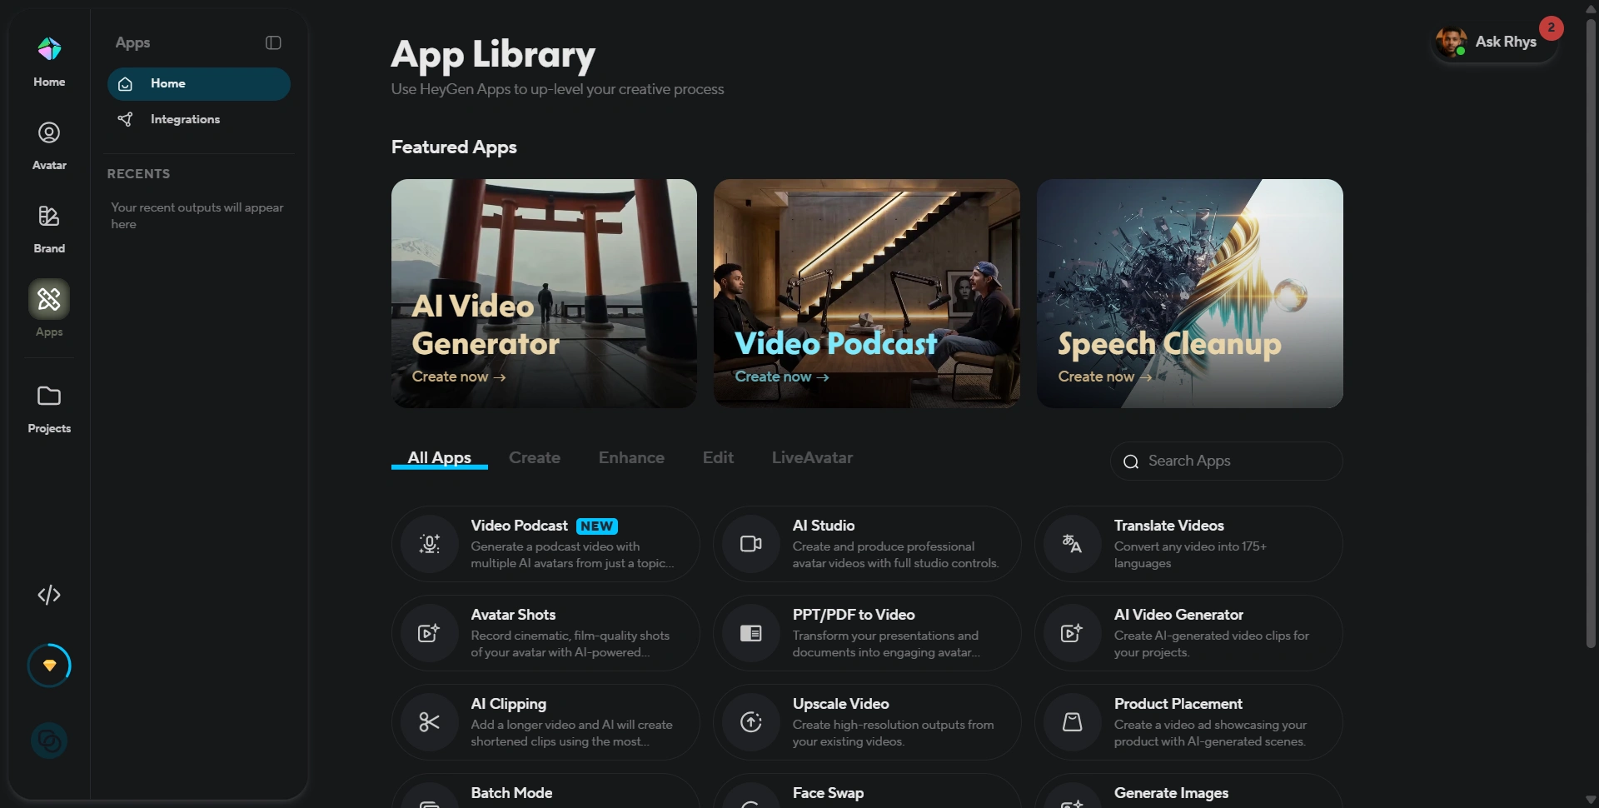This screenshot has height=808, width=1599.
Task: Open the Product Placement app title
Action: [x=1178, y=704]
